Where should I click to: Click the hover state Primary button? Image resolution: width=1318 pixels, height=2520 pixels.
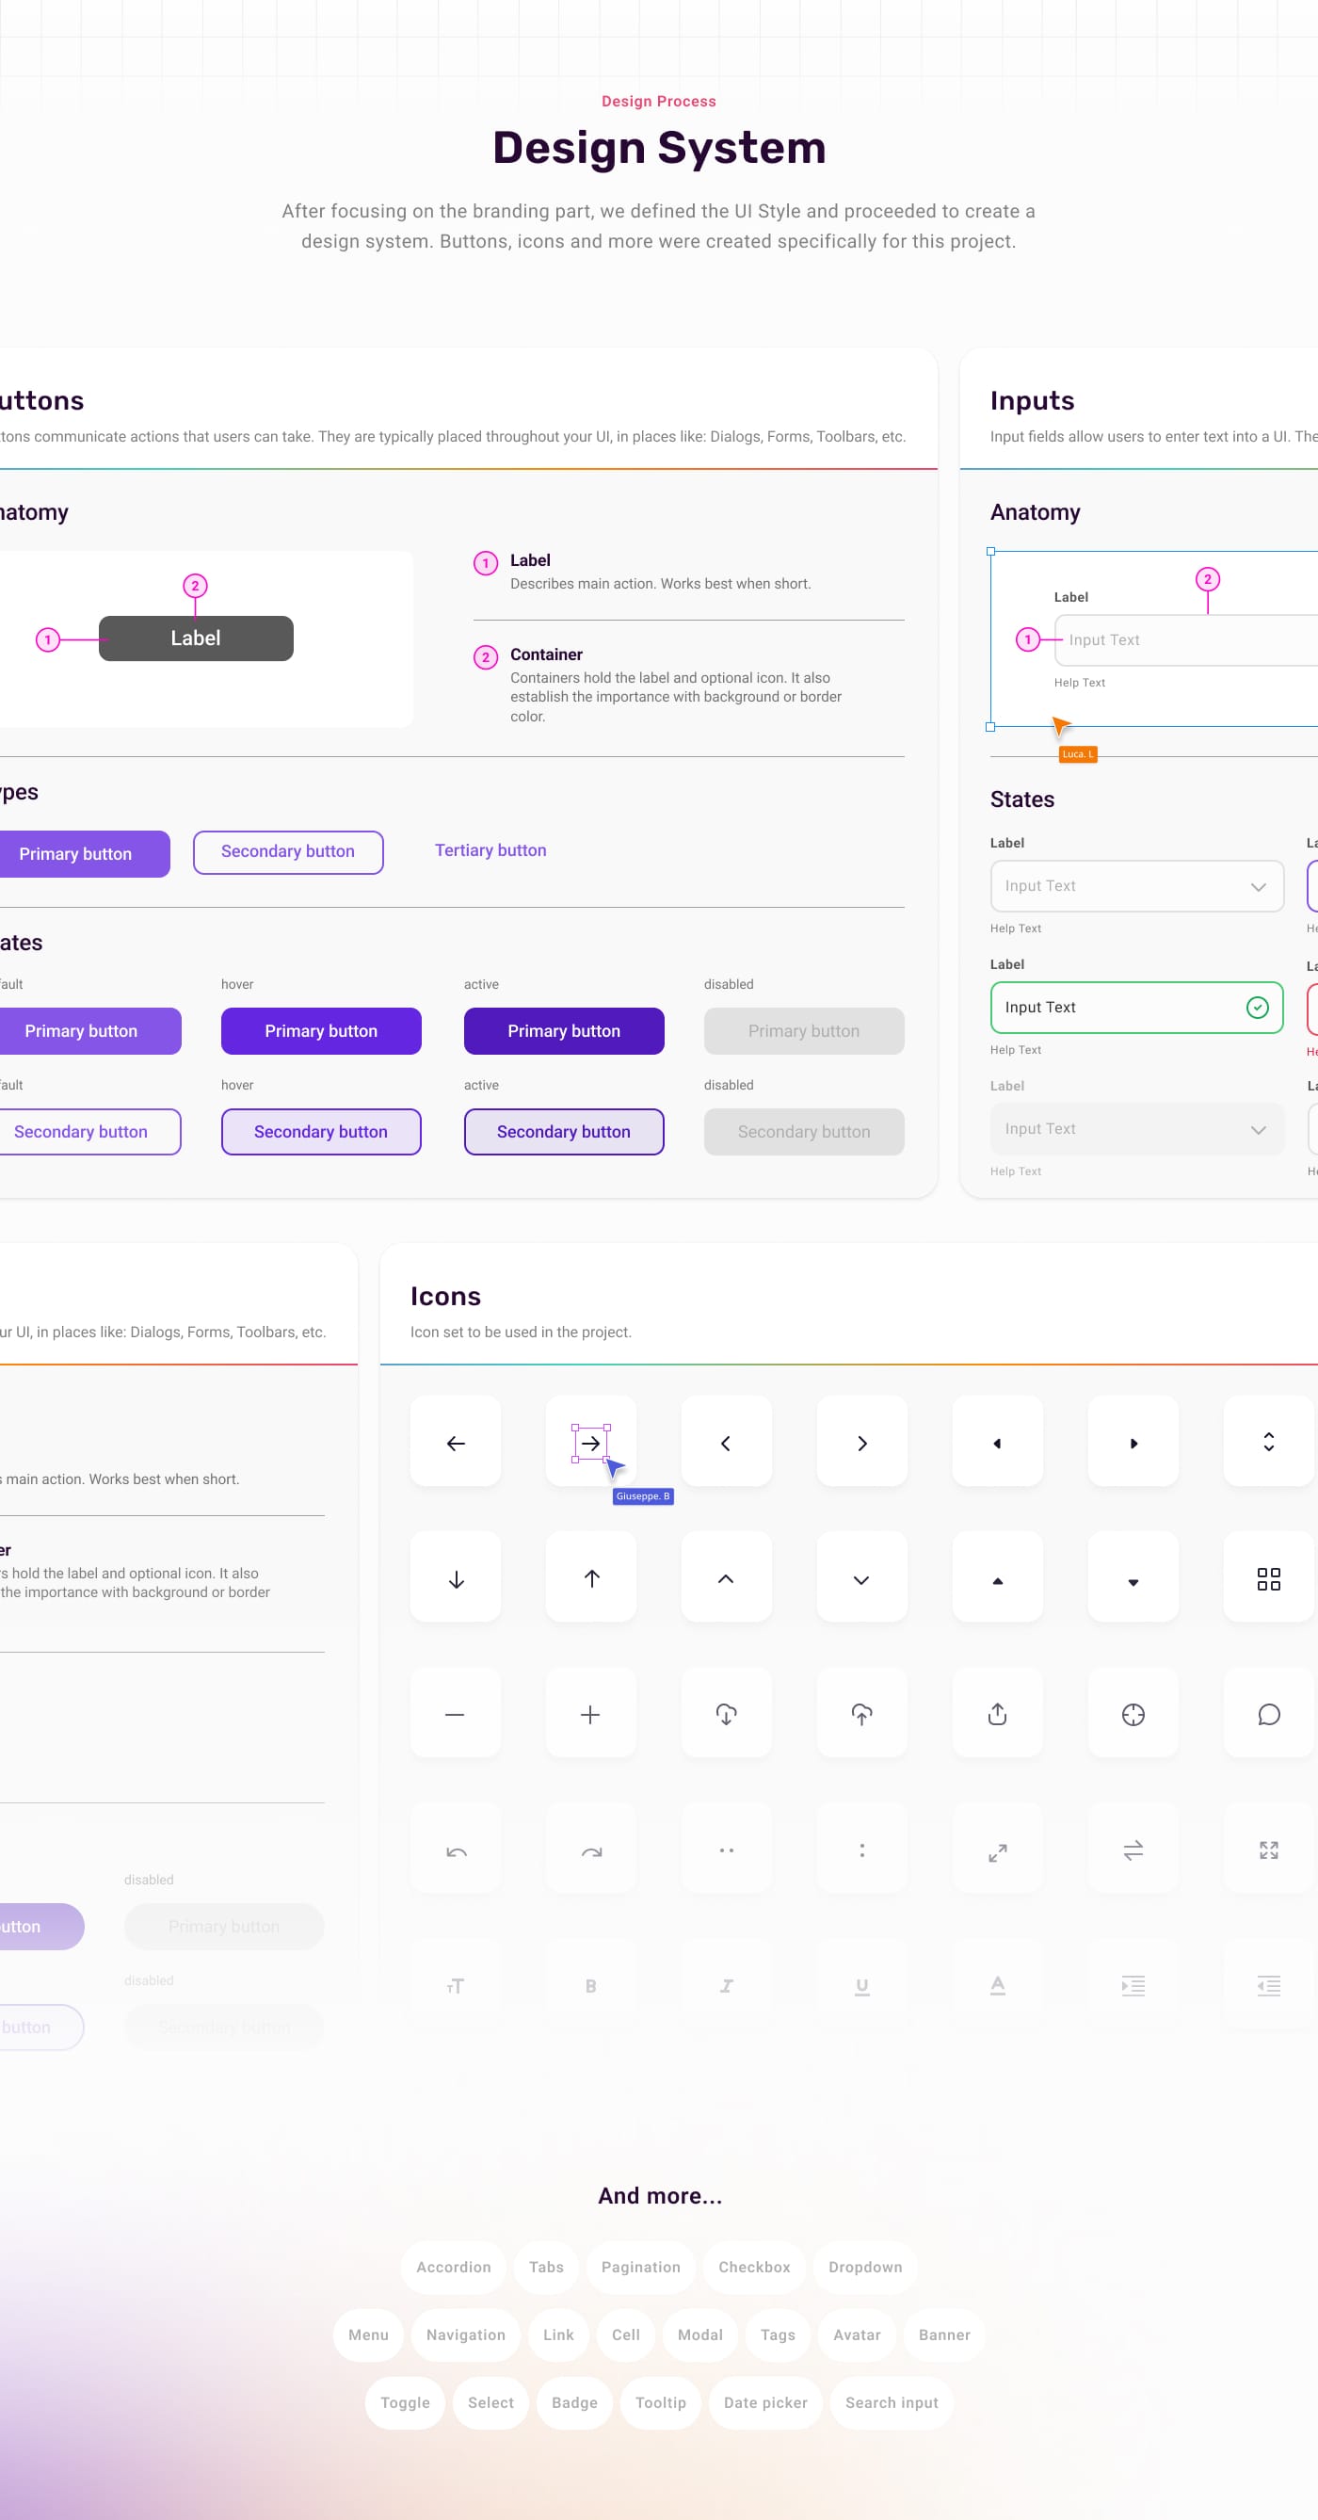coord(321,1031)
